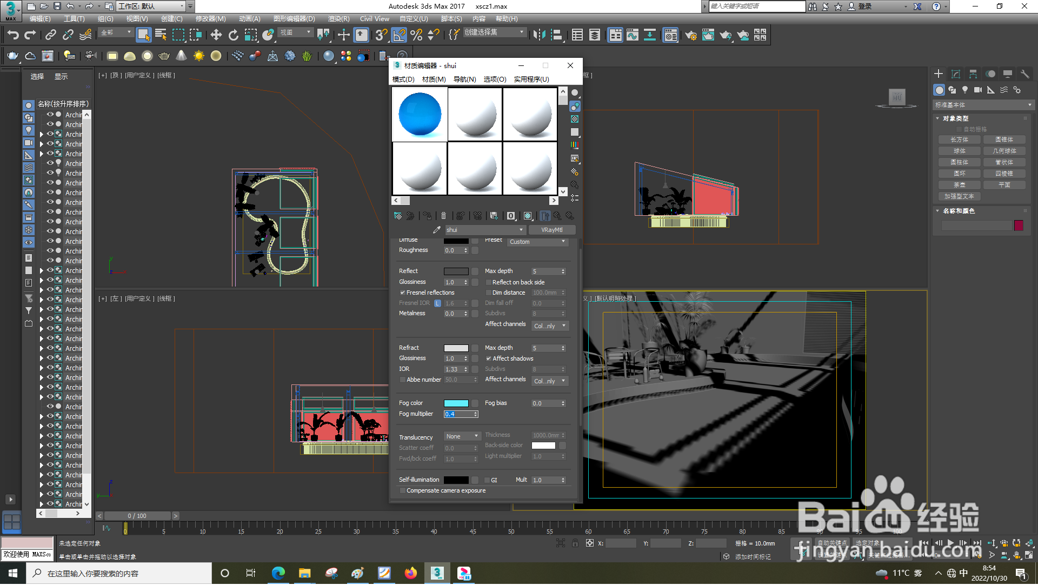The width and height of the screenshot is (1038, 585).
Task: Click the 球体 sphere button
Action: coord(960,151)
